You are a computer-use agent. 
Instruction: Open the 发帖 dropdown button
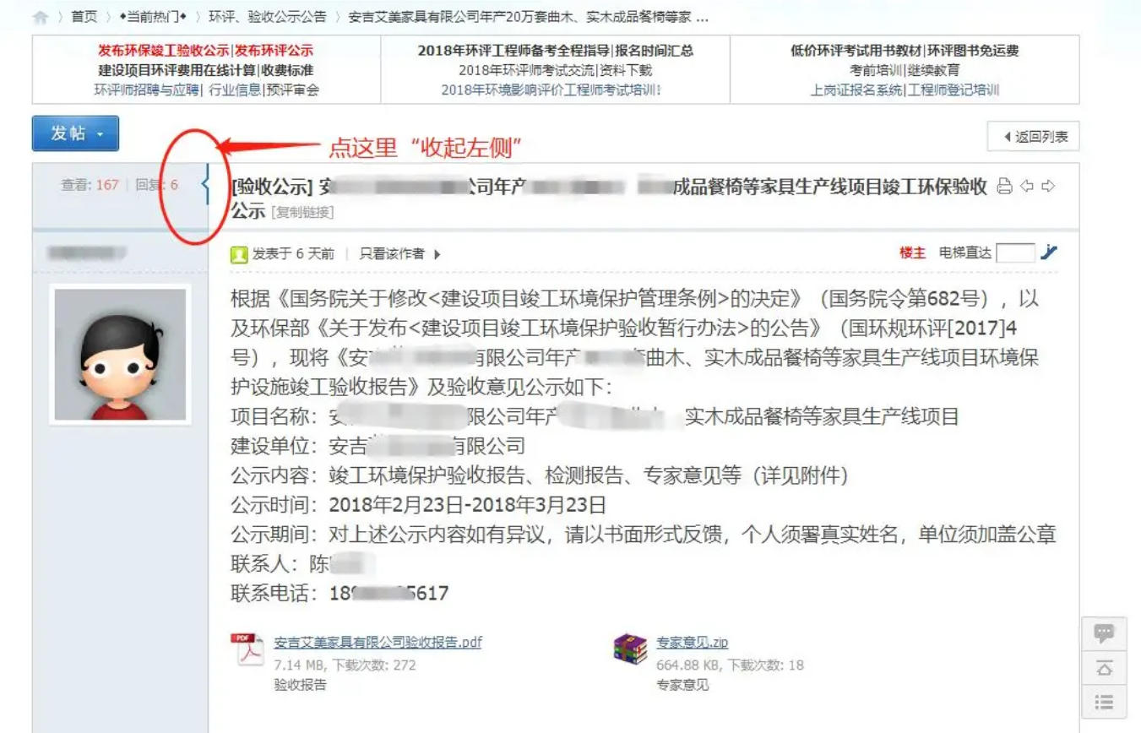click(x=75, y=133)
